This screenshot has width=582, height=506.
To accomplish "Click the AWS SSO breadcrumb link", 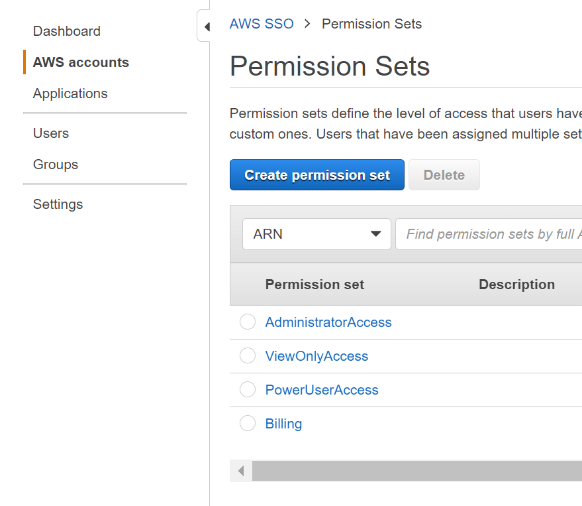I will tap(262, 24).
